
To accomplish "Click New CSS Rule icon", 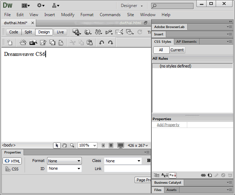I will point(210,175).
